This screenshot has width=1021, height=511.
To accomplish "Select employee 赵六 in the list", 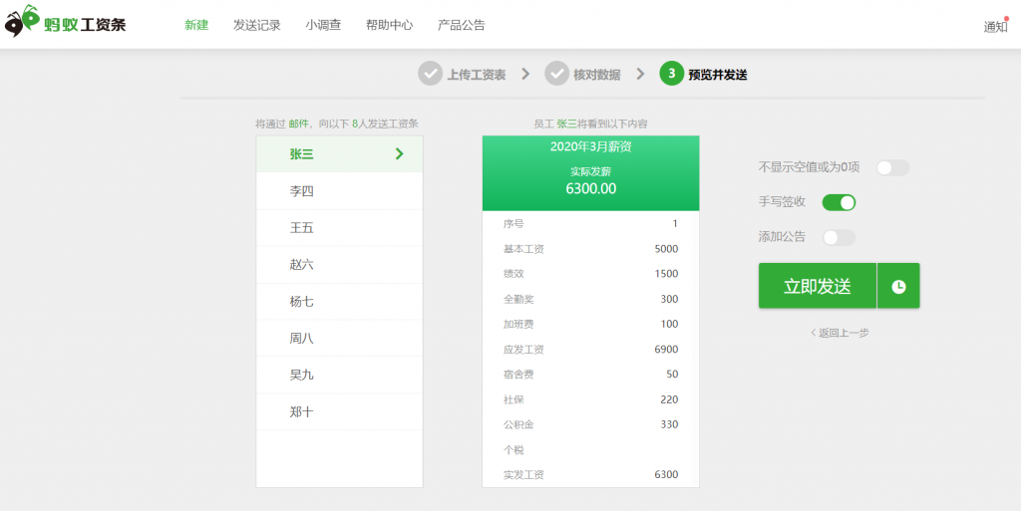I will pyautogui.click(x=302, y=265).
